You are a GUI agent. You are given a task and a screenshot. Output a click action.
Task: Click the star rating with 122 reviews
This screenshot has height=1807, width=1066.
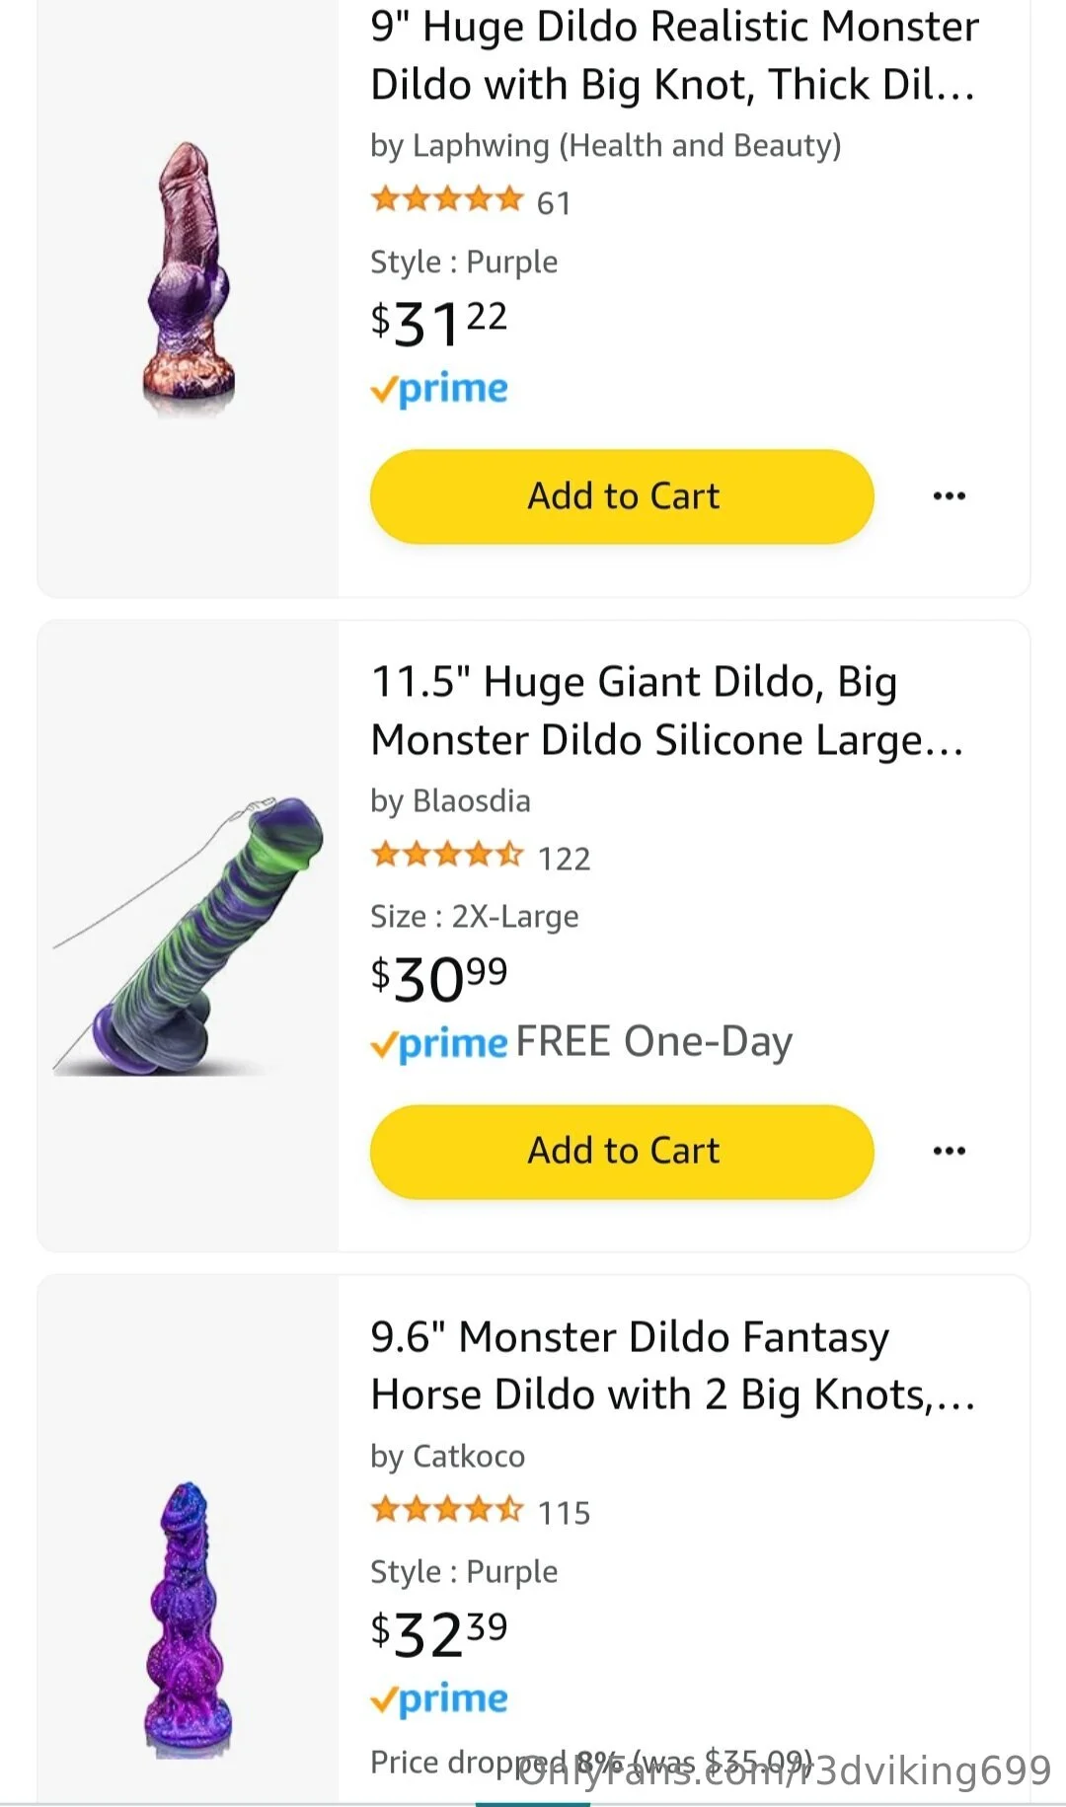click(447, 856)
